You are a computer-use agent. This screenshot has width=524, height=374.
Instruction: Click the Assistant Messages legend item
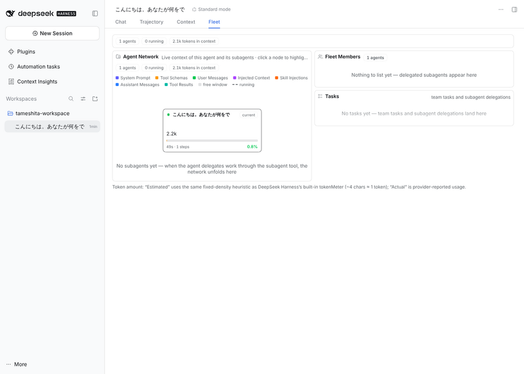[137, 84]
